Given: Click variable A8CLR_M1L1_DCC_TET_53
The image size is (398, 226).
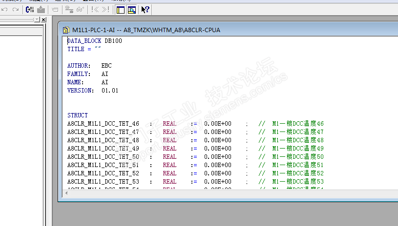Looking at the screenshot, I should tap(103, 182).
